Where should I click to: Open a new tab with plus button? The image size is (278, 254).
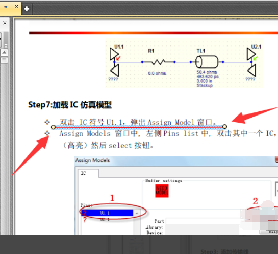(27, 9)
